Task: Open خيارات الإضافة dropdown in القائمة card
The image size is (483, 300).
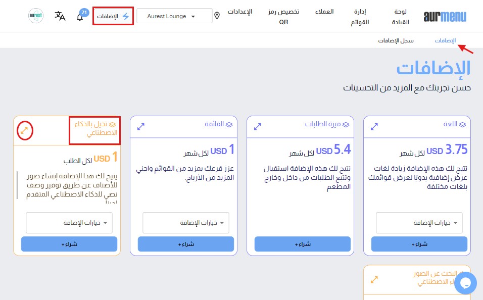Action: tap(185, 223)
